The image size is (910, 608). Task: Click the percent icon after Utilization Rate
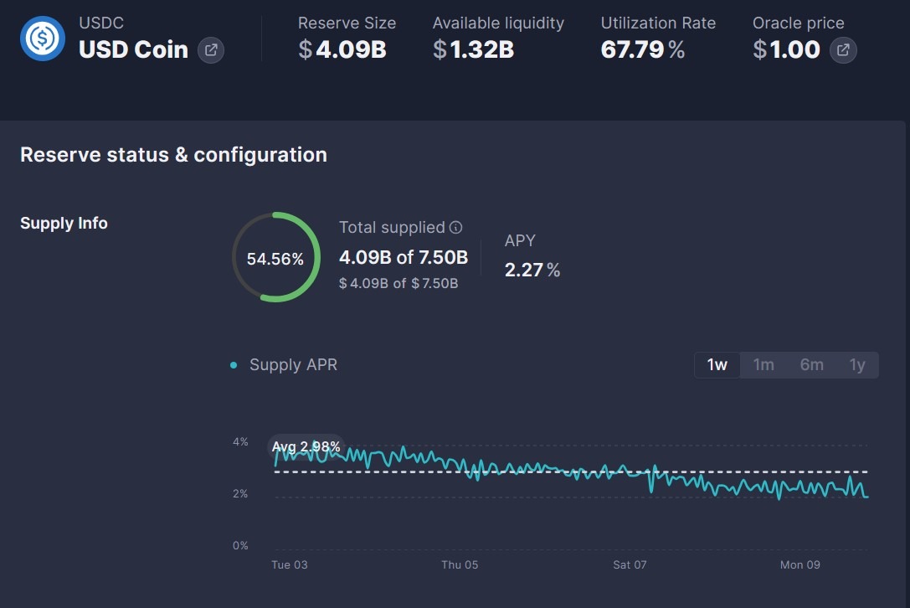click(678, 49)
